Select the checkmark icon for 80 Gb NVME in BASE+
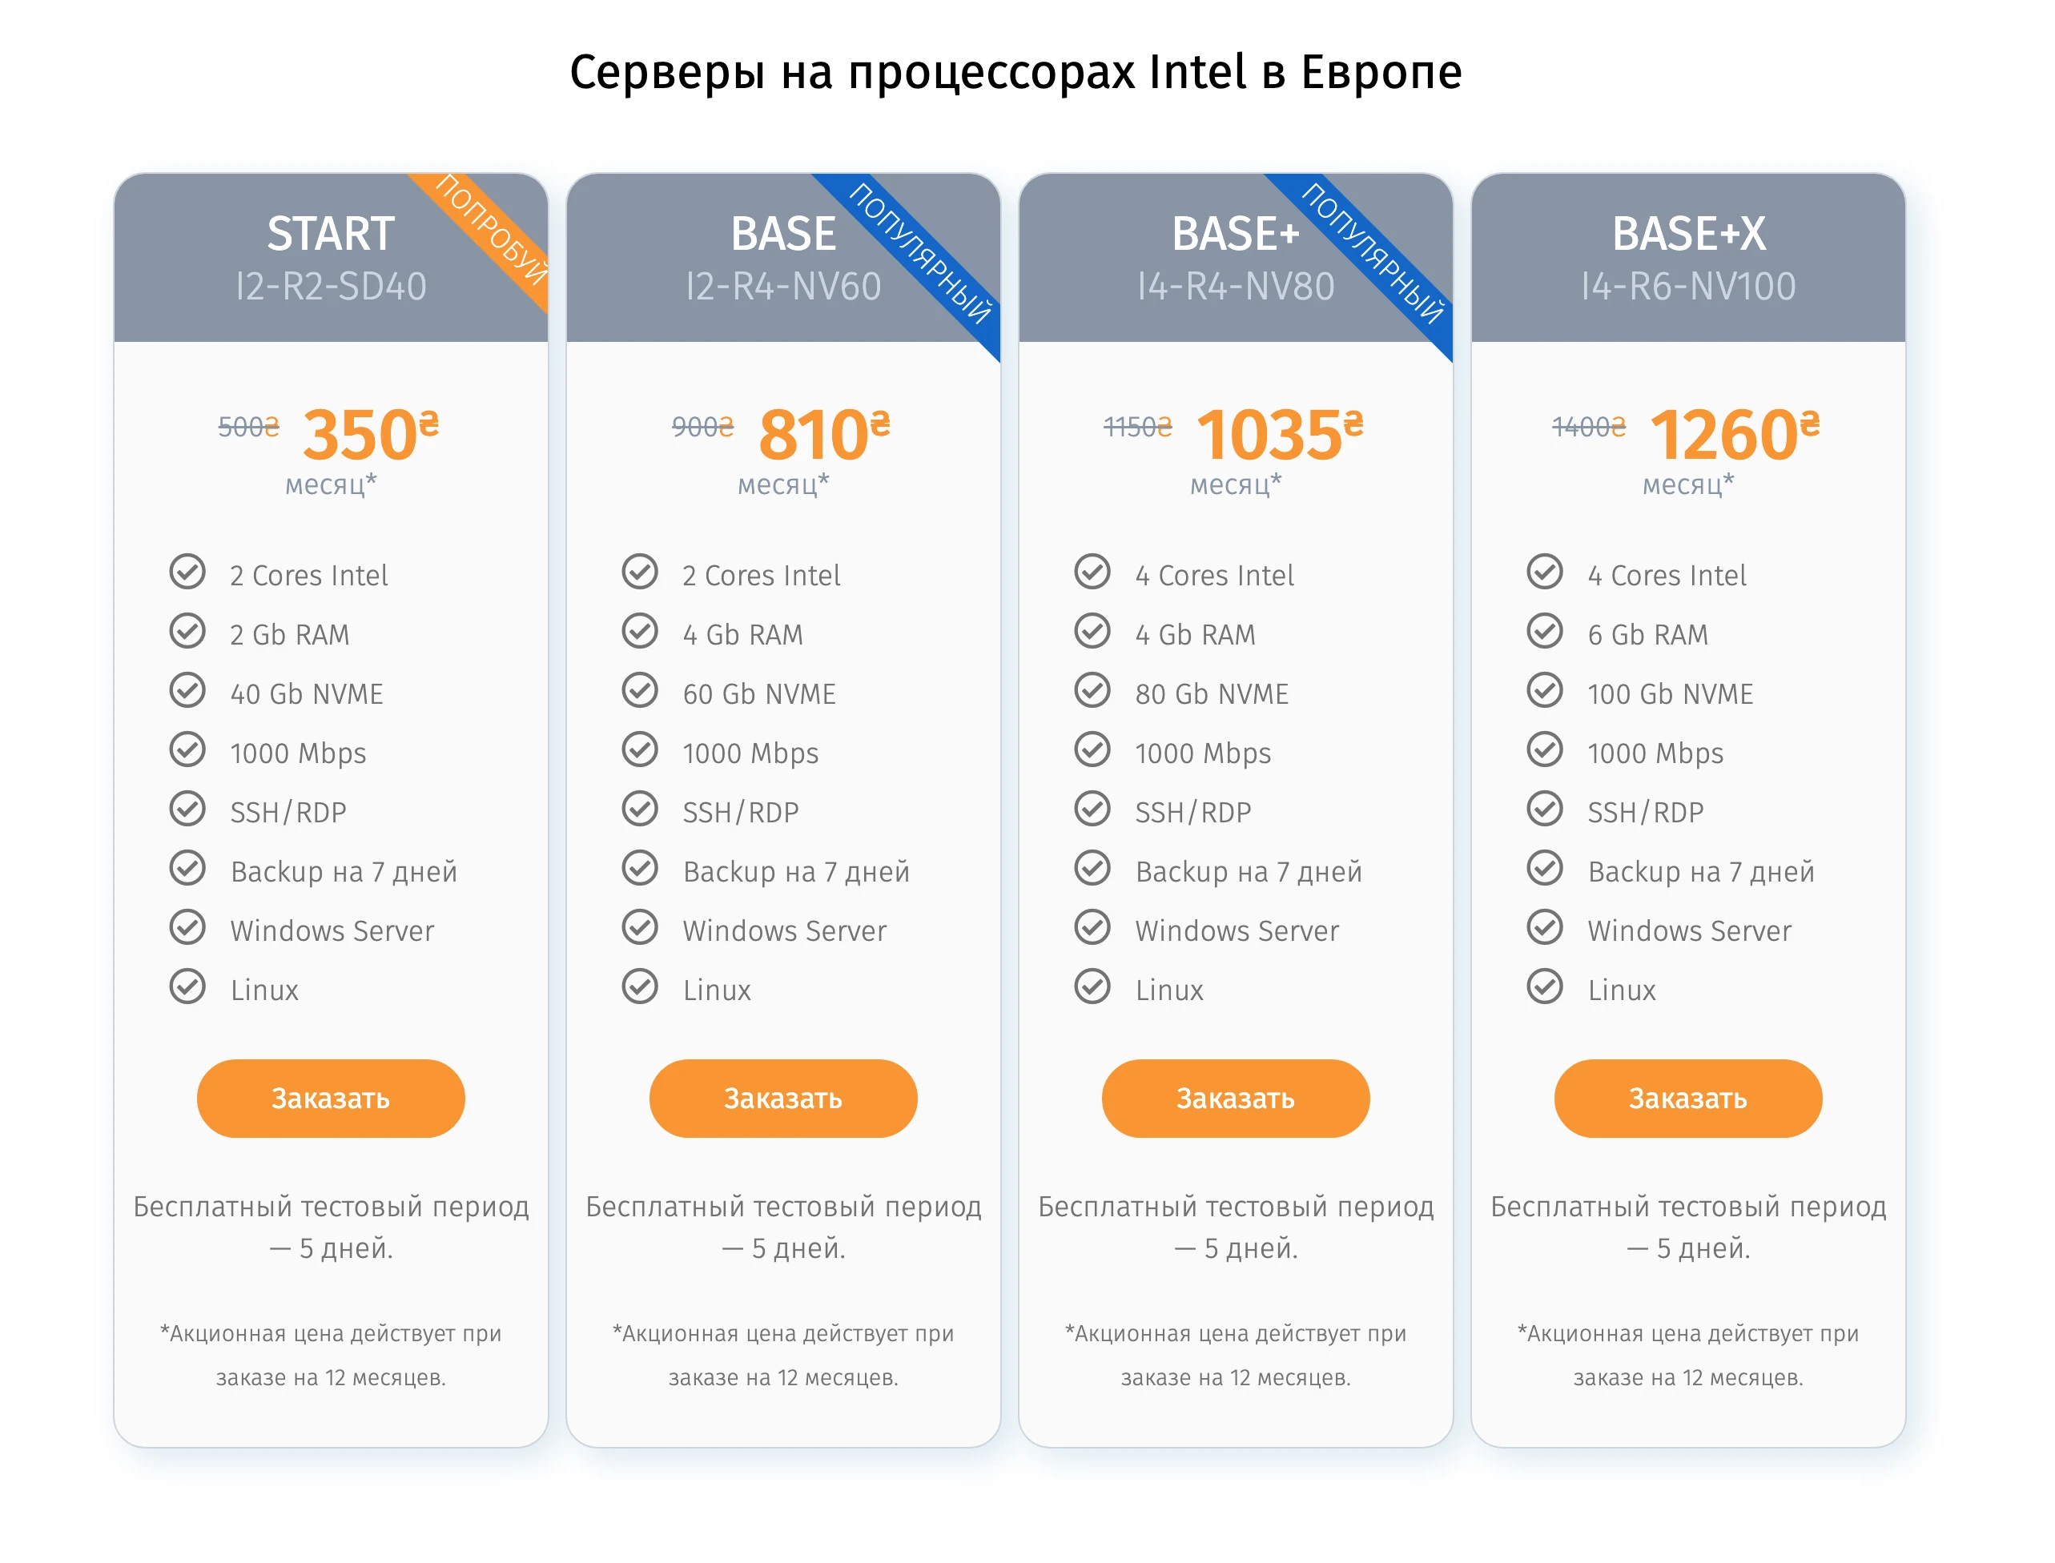This screenshot has height=1563, width=2055. pyautogui.click(x=1094, y=692)
